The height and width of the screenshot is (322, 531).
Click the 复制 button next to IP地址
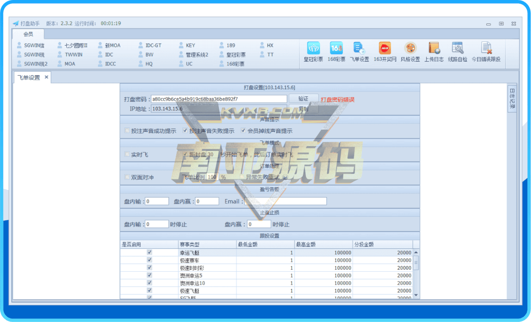tap(303, 109)
